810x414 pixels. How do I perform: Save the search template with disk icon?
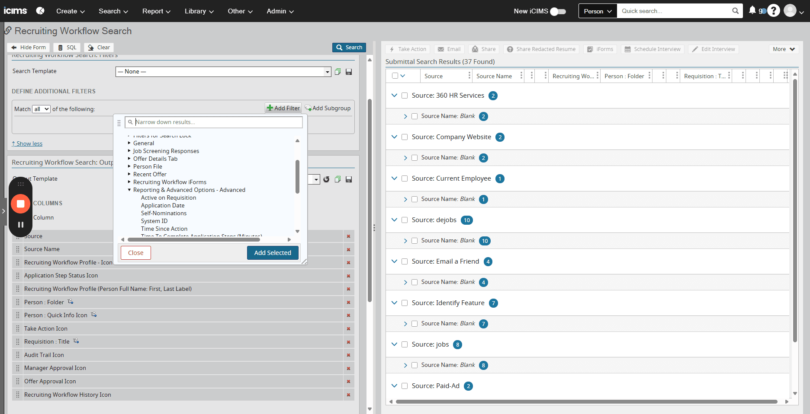pos(349,72)
